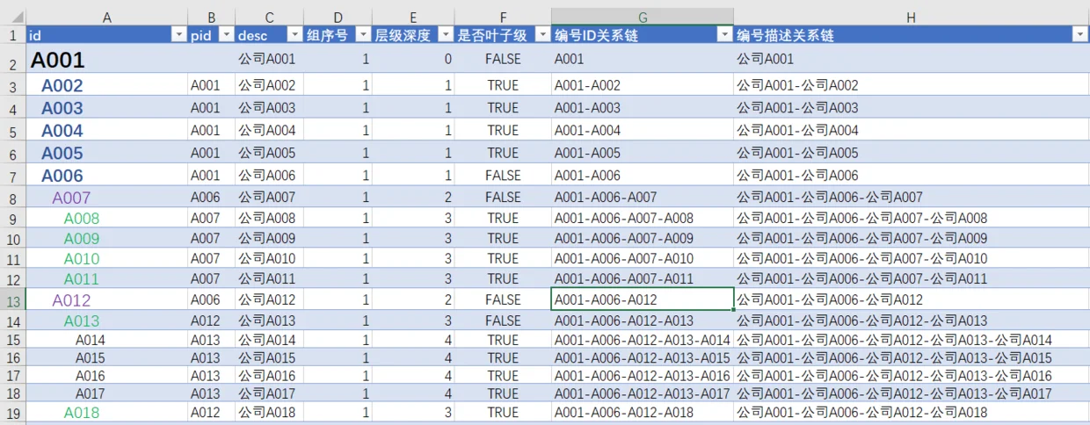Screen dimensions: 1090x425
Task: Click cell with id A001
Action: pyautogui.click(x=107, y=60)
